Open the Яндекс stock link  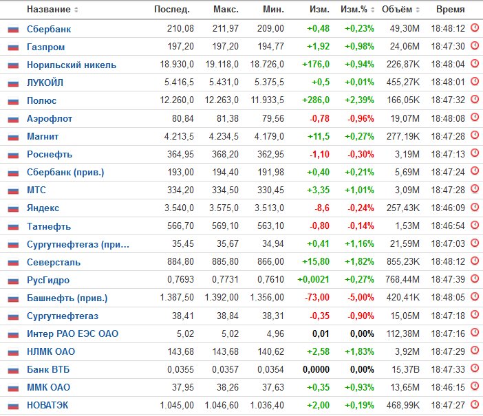(x=43, y=208)
